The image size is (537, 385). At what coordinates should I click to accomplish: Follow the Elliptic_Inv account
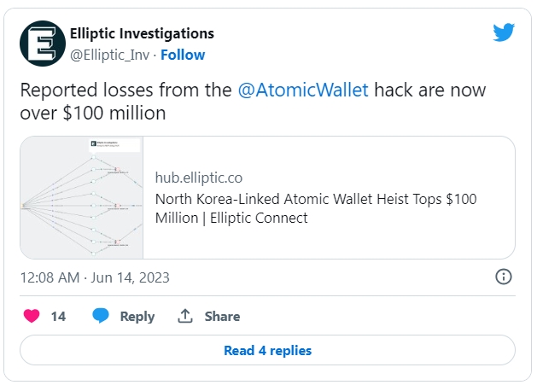pos(183,55)
